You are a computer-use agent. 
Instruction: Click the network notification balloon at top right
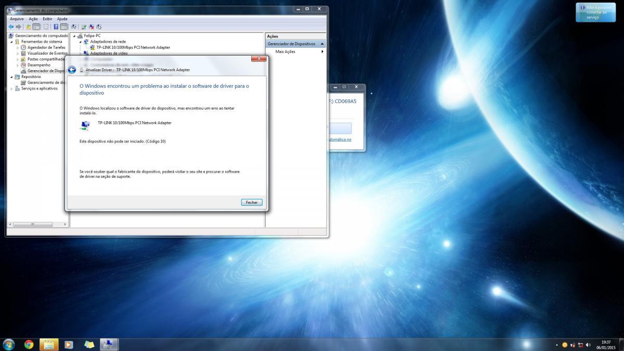coord(595,12)
